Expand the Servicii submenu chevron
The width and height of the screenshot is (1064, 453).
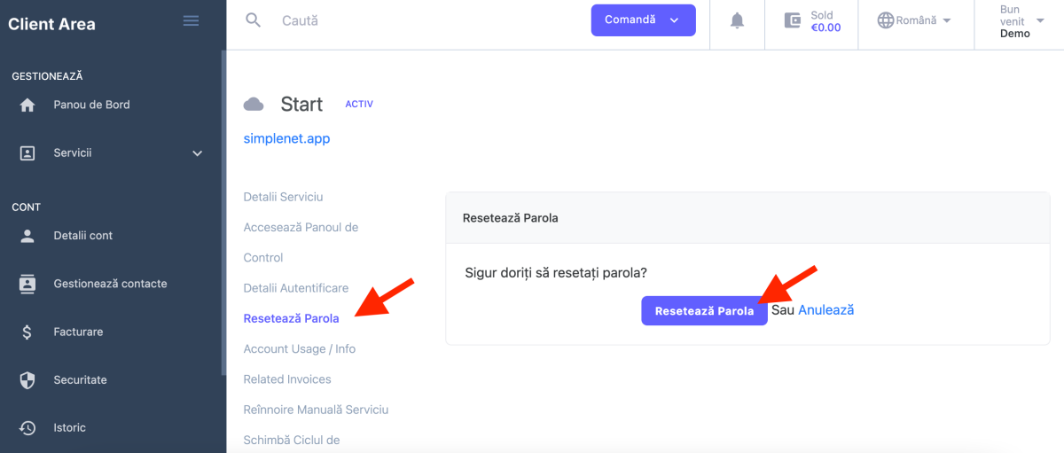pos(198,153)
